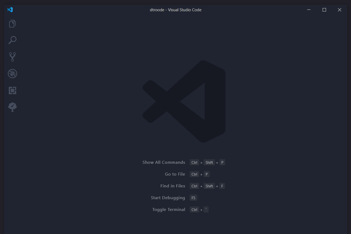The height and width of the screenshot is (234, 351).
Task: Close the Visual Studio Code window
Action: click(339, 10)
